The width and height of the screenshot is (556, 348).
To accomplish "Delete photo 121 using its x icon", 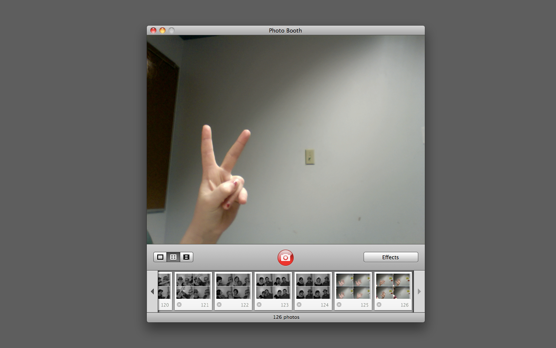I will click(x=178, y=304).
